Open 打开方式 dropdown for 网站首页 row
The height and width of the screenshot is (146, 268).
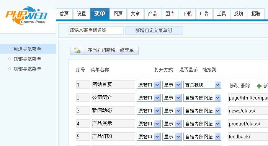149,85
